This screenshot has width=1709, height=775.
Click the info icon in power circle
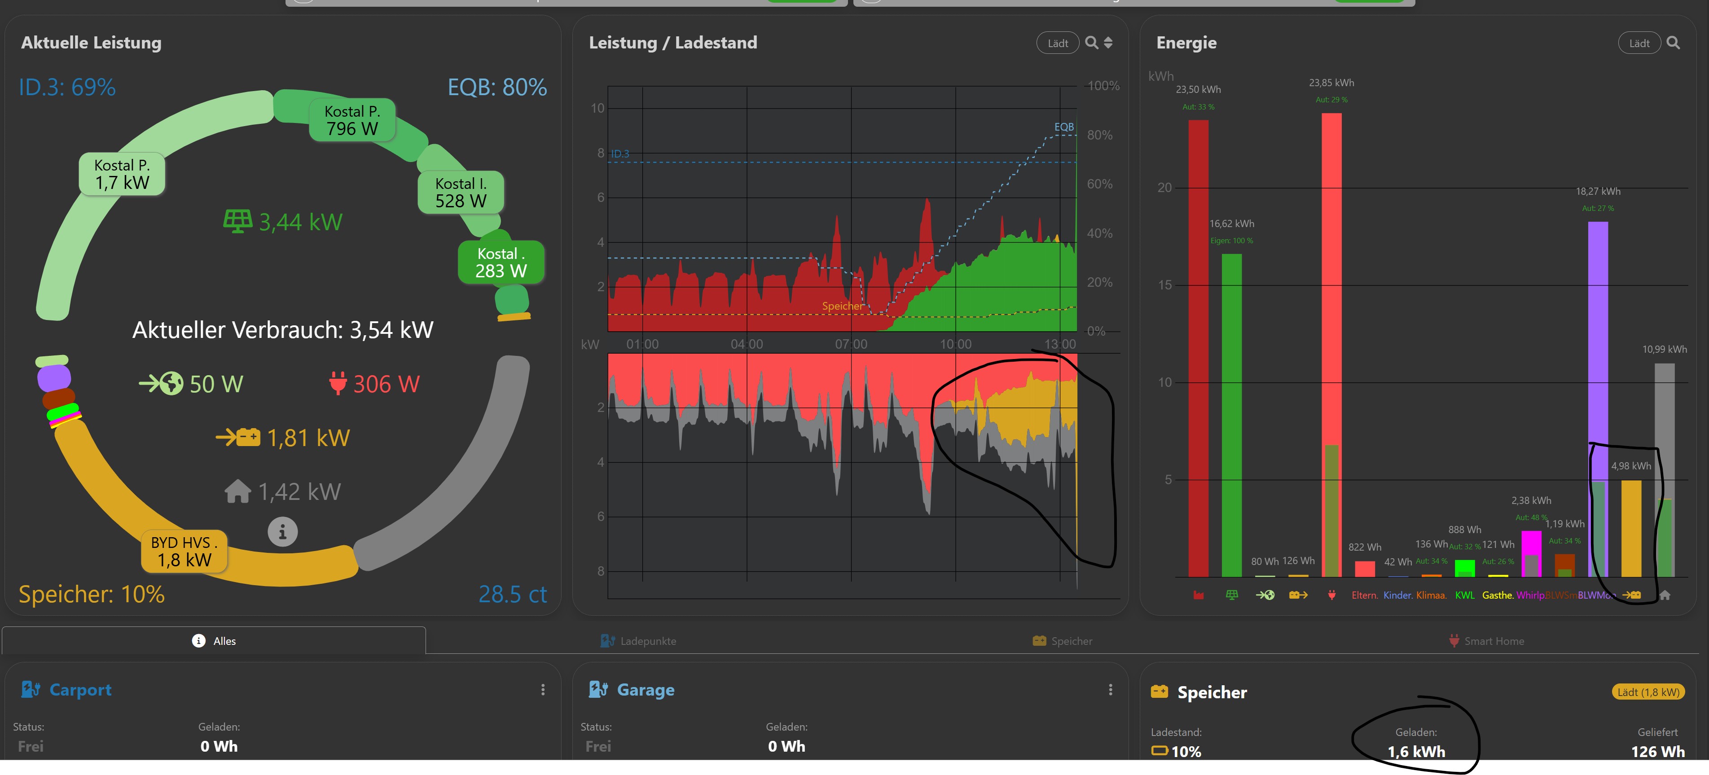(282, 532)
